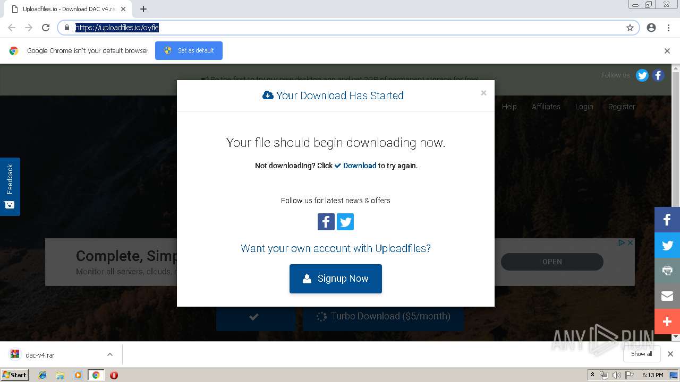Share via the Facebook side button
The height and width of the screenshot is (382, 680).
(x=667, y=220)
